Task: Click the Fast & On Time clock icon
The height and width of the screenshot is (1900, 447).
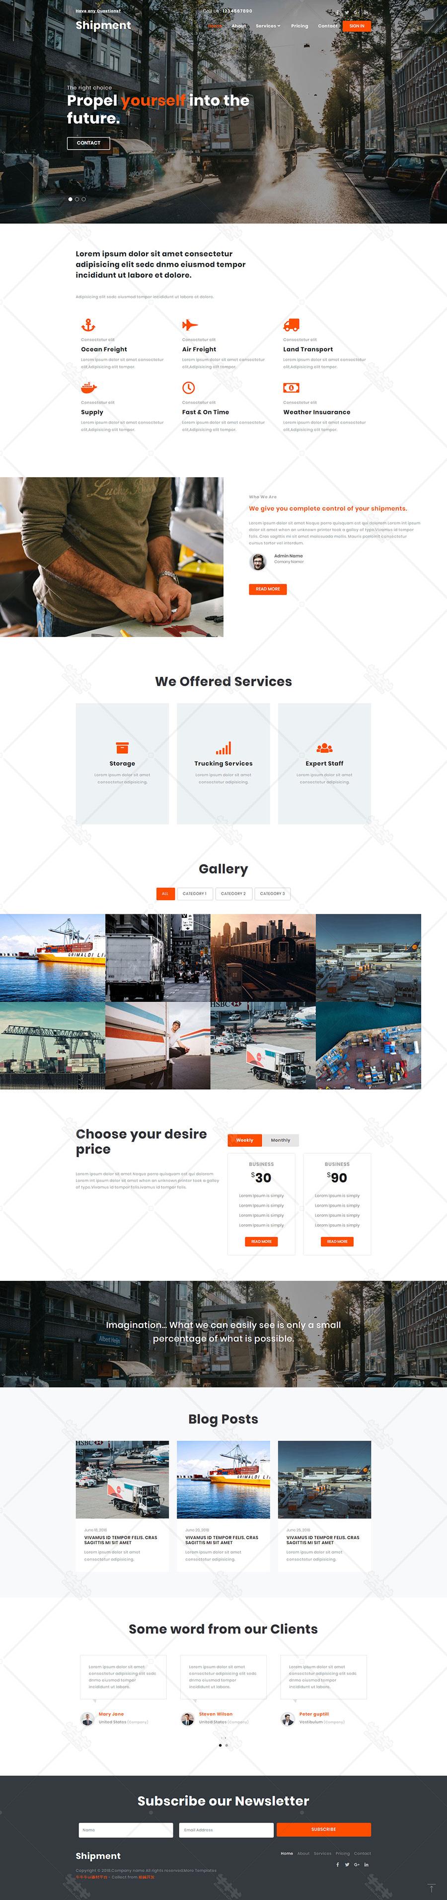Action: pyautogui.click(x=189, y=387)
